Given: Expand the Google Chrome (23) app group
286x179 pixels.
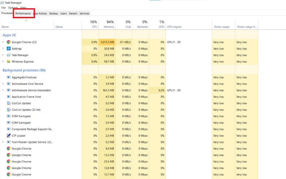Looking at the screenshot, I should [3, 42].
